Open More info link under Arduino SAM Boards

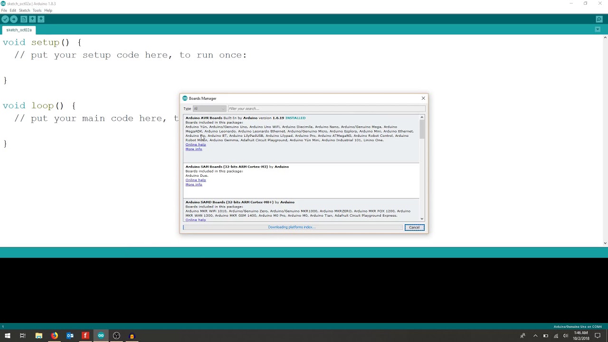point(194,184)
